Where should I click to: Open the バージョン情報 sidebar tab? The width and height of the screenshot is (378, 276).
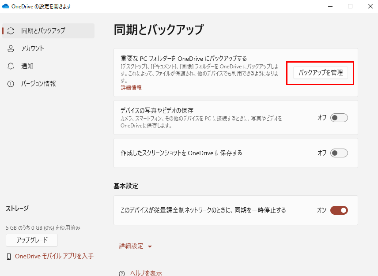tap(49, 84)
